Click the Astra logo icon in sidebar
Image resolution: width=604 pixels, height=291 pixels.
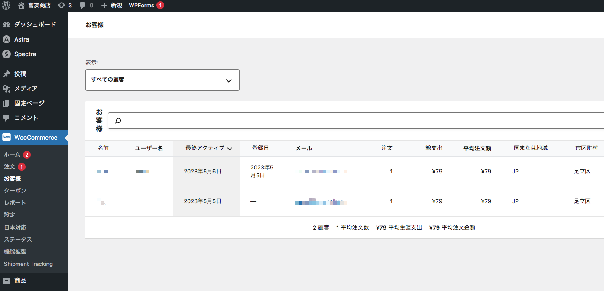pyautogui.click(x=6, y=39)
